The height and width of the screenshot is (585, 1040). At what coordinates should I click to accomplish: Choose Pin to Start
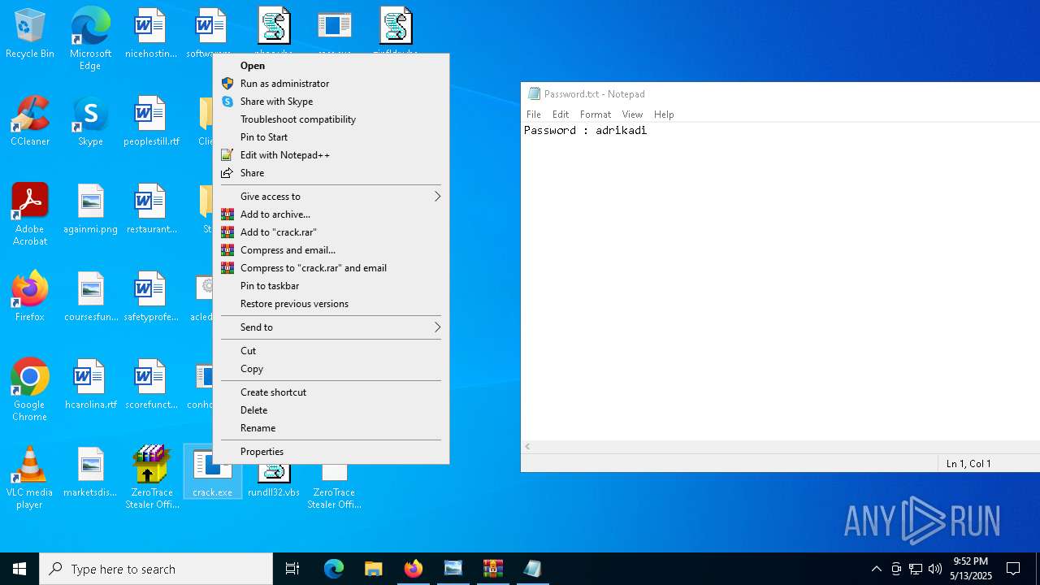[x=331, y=137]
